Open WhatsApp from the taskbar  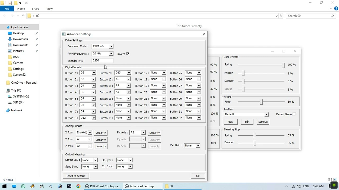[x=23, y=186]
